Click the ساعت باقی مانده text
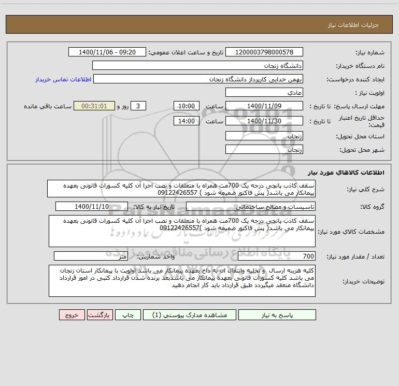 coord(48,106)
